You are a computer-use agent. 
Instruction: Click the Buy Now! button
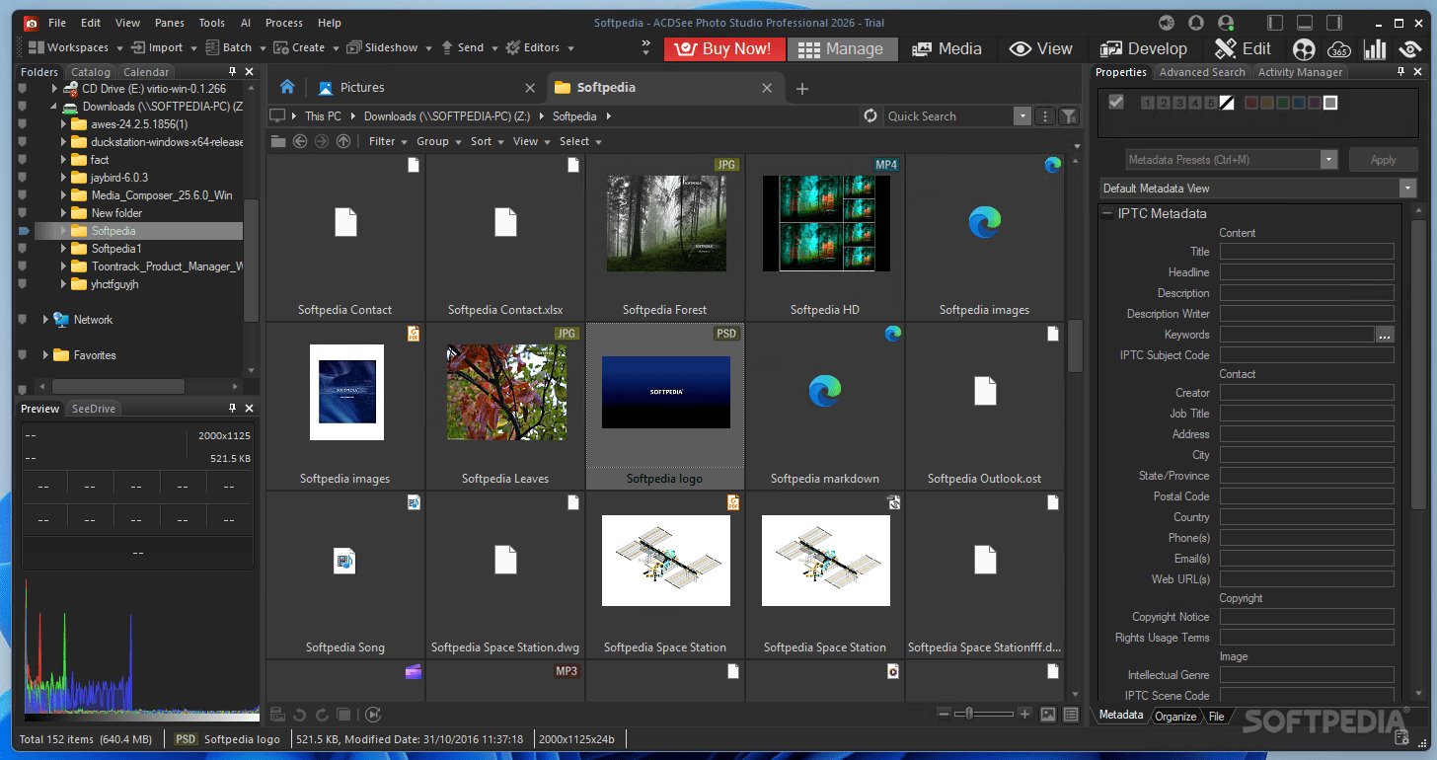(x=723, y=48)
